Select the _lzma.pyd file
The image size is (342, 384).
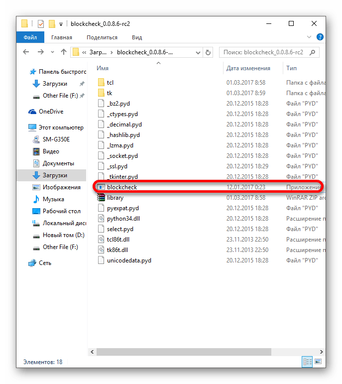(120, 145)
